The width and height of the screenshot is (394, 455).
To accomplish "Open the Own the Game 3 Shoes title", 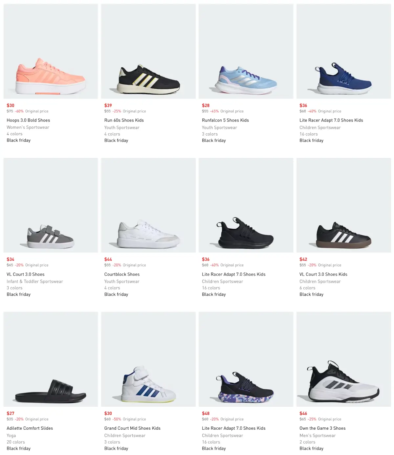I will [322, 428].
